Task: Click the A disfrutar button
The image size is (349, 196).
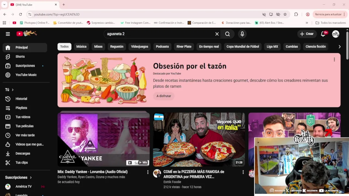Action: click(164, 96)
